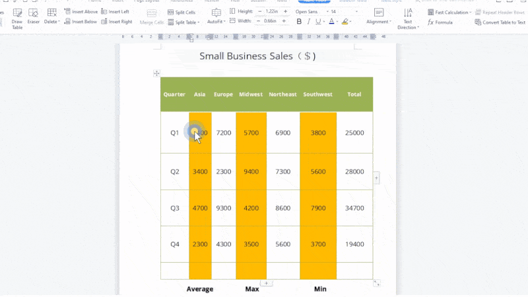Click the add column plus button

point(376,178)
